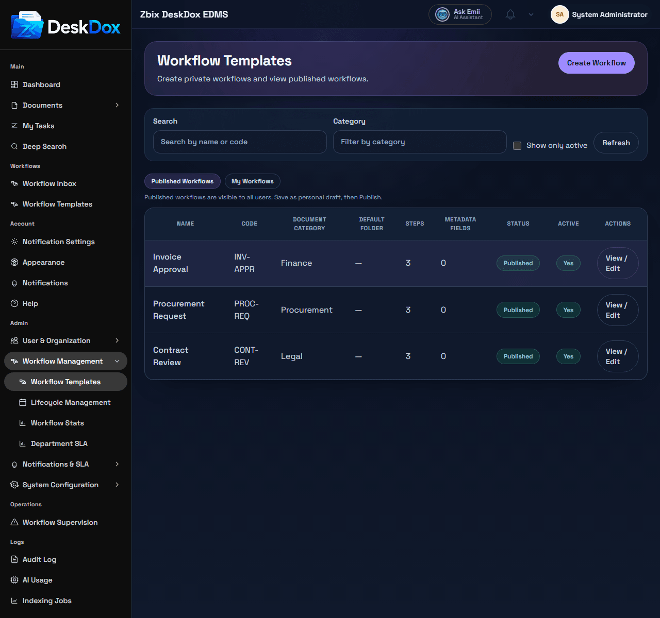Viewport: 660px width, 618px height.
Task: Open the Workflow Templates submenu item
Action: tap(65, 382)
